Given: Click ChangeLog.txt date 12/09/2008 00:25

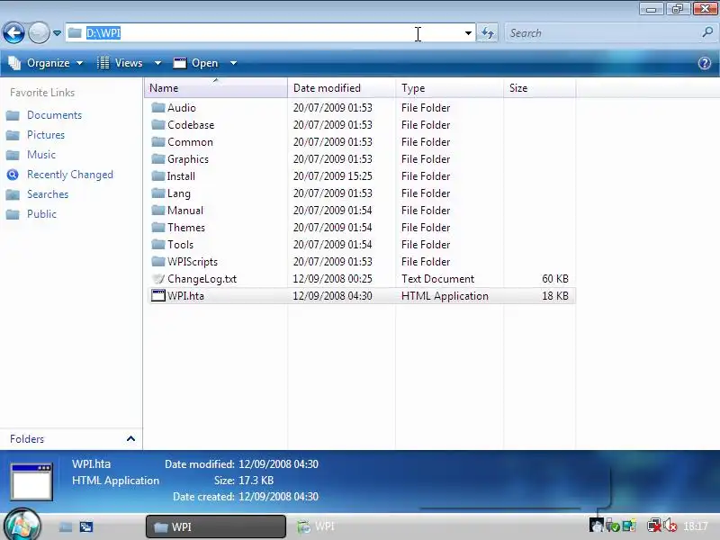Looking at the screenshot, I should point(332,279).
